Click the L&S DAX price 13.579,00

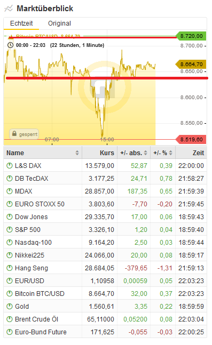coord(100,165)
